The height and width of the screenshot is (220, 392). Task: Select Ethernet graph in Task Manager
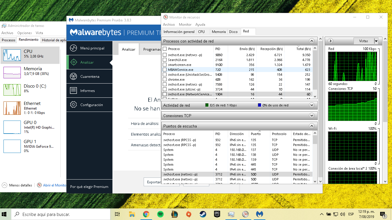tap(30, 108)
